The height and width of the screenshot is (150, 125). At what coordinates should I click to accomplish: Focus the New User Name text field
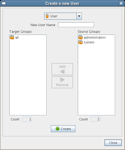pyautogui.click(x=76, y=25)
